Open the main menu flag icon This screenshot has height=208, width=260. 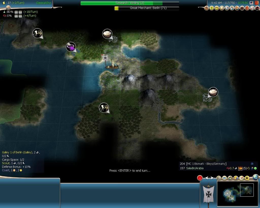pos(251,3)
